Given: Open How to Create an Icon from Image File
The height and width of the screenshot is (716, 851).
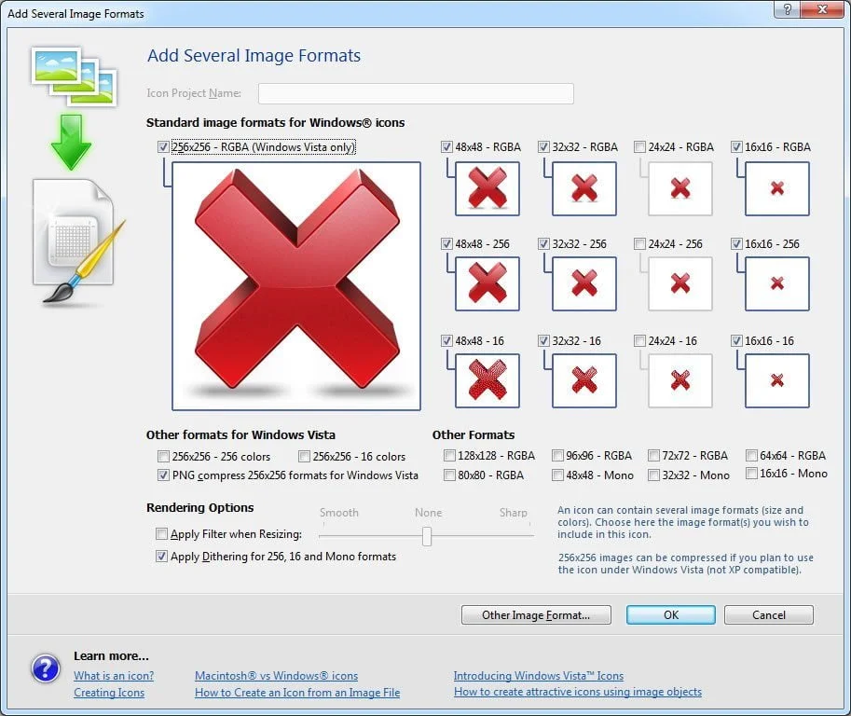Looking at the screenshot, I should (297, 693).
